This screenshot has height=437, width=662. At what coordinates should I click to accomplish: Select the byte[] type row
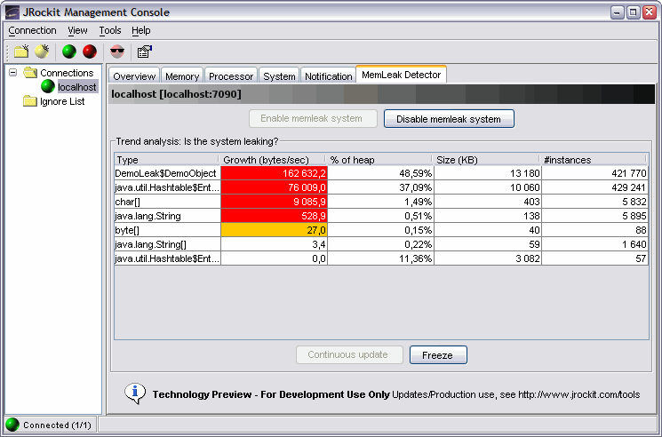381,230
